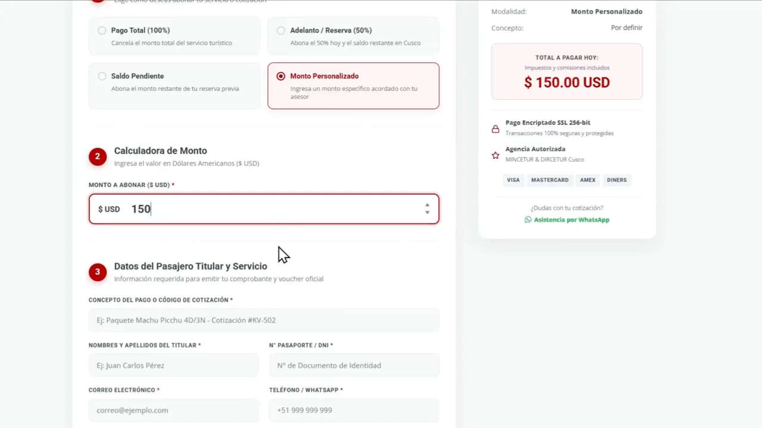
Task: Click the MASTERCARD card badge
Action: 550,180
